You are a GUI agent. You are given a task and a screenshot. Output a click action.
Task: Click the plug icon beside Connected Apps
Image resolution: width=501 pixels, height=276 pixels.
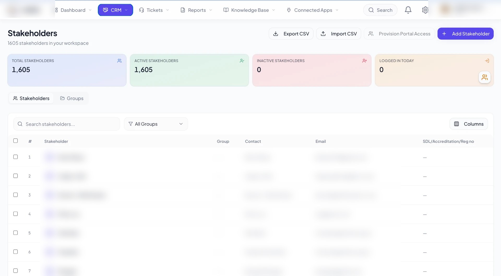coord(289,10)
